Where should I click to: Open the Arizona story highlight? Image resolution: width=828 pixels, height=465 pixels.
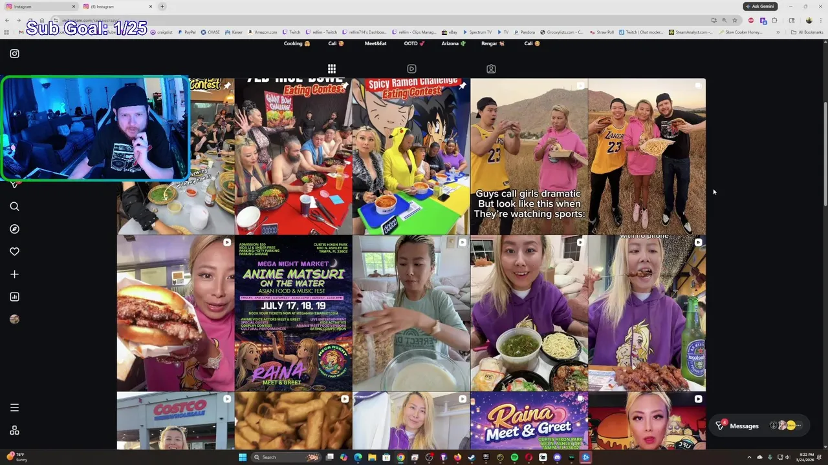pyautogui.click(x=453, y=43)
